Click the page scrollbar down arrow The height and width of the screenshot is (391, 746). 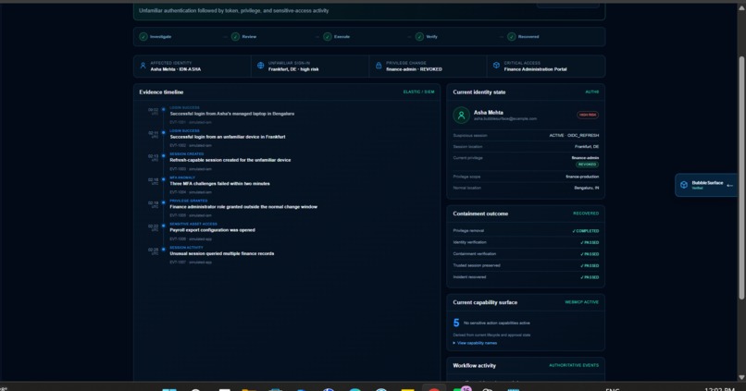click(x=741, y=377)
